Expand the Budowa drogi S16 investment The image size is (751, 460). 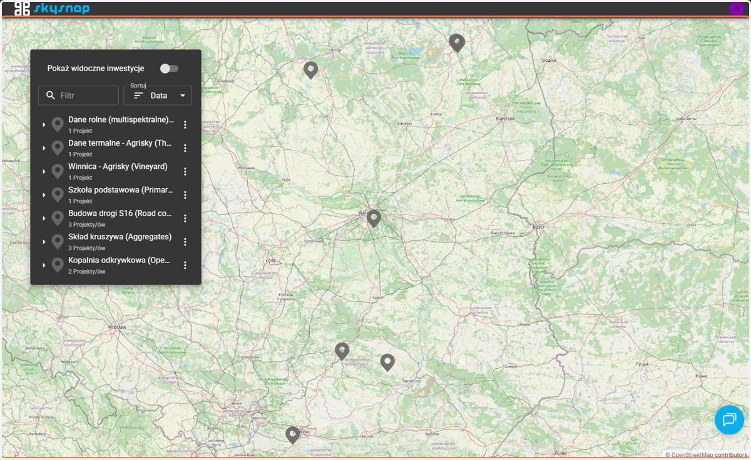coord(44,218)
